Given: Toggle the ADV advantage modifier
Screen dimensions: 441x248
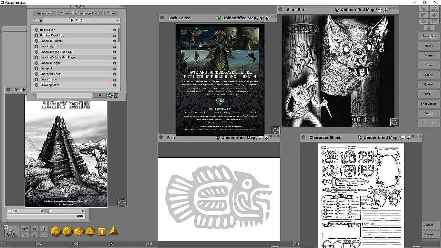Looking at the screenshot, I should tap(25, 229).
